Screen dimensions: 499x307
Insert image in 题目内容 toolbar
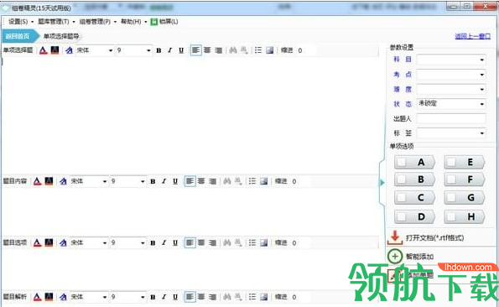tap(263, 181)
